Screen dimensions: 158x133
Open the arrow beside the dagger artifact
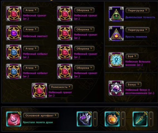click(x=151, y=119)
